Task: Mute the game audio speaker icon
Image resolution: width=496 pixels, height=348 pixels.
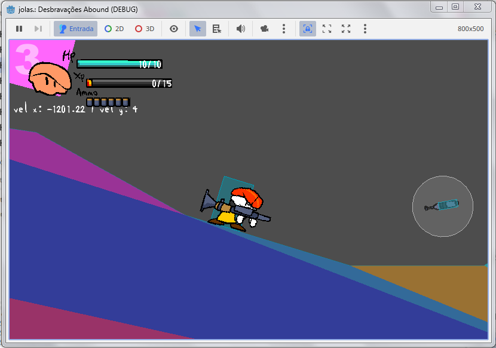Action: coord(241,29)
